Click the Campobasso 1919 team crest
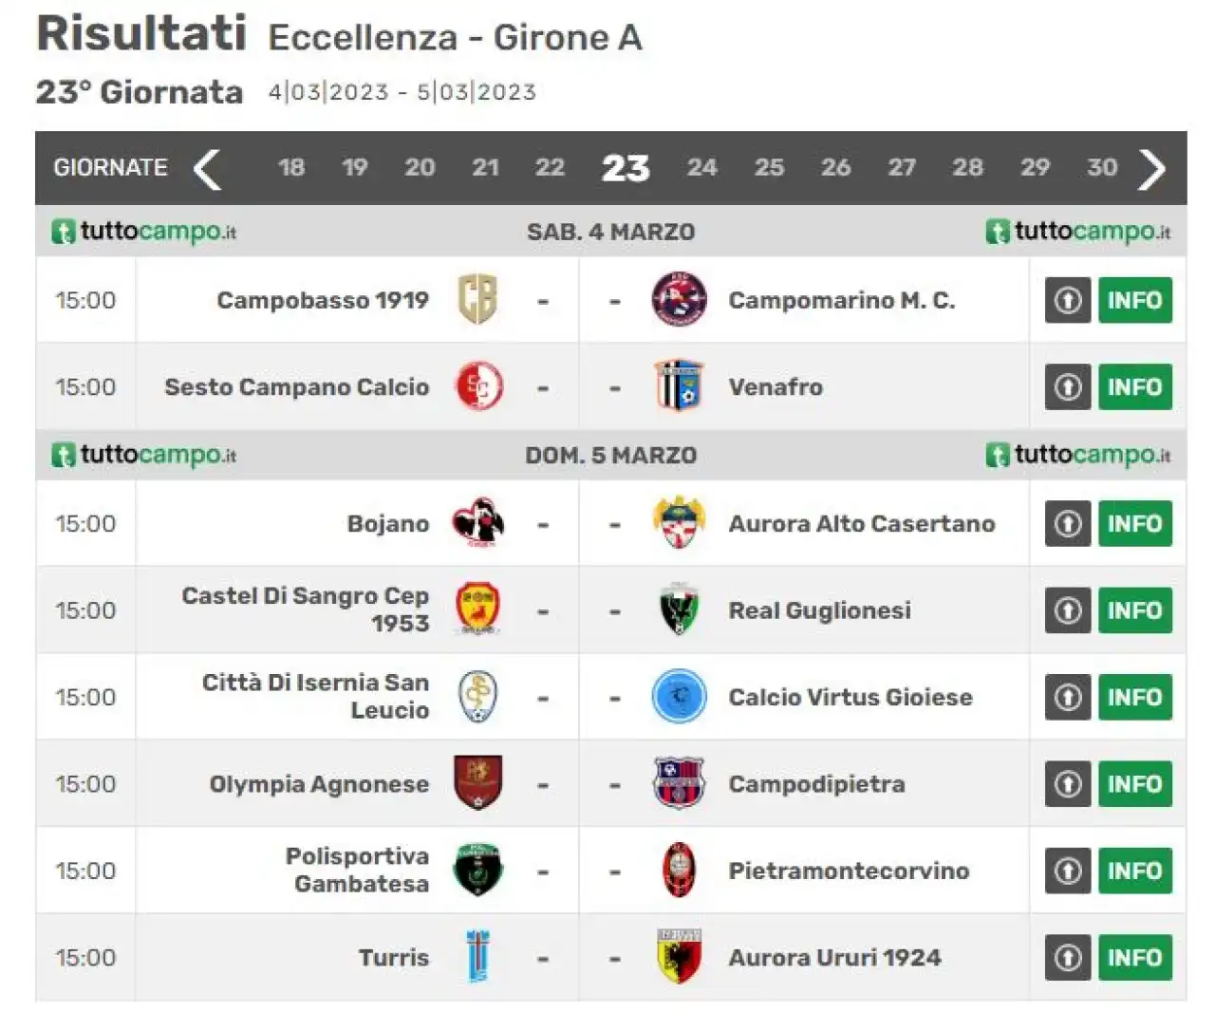The width and height of the screenshot is (1215, 1012). click(x=477, y=299)
